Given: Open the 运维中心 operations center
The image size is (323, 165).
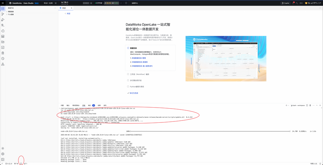Looking at the screenshot, I should pos(135,3).
